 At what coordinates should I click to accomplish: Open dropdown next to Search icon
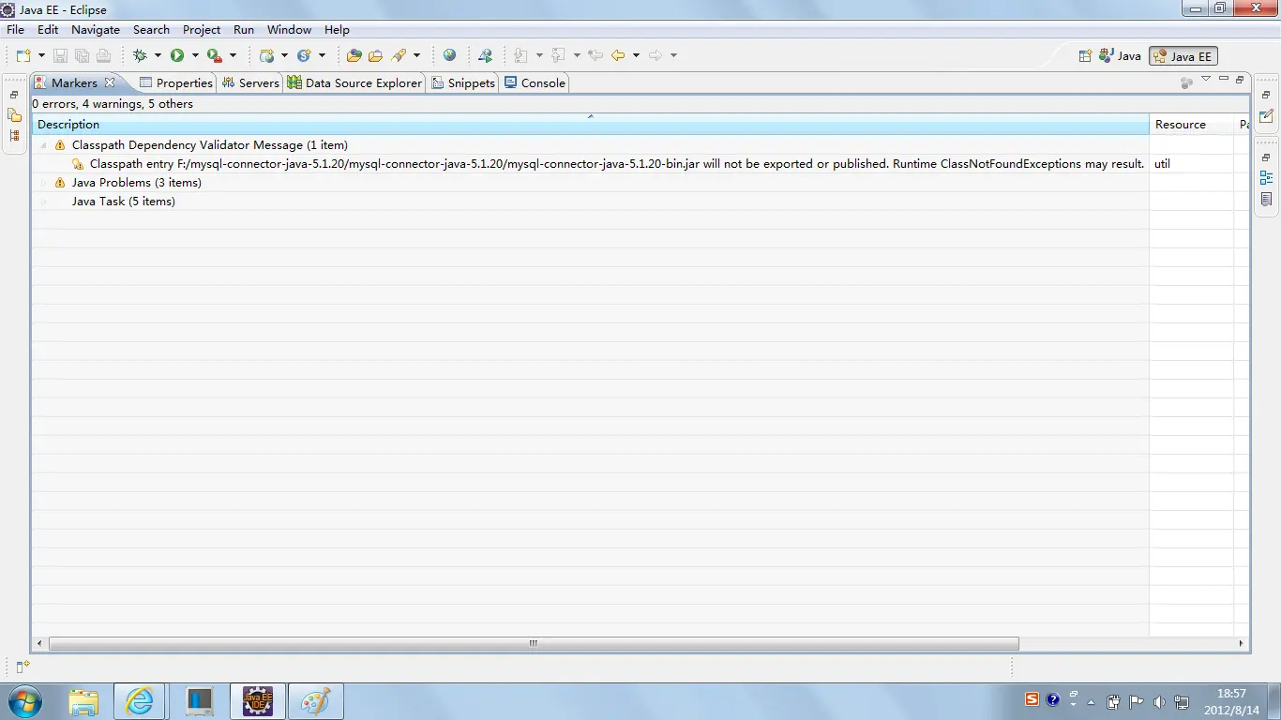(417, 56)
